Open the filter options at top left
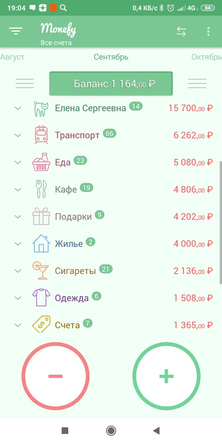222x444 pixels. pyautogui.click(x=16, y=31)
